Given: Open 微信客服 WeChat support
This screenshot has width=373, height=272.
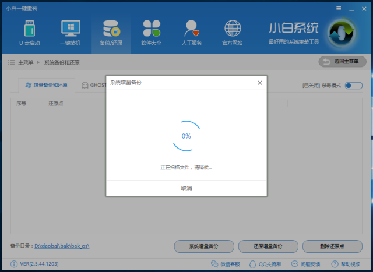Looking at the screenshot, I should point(226,264).
